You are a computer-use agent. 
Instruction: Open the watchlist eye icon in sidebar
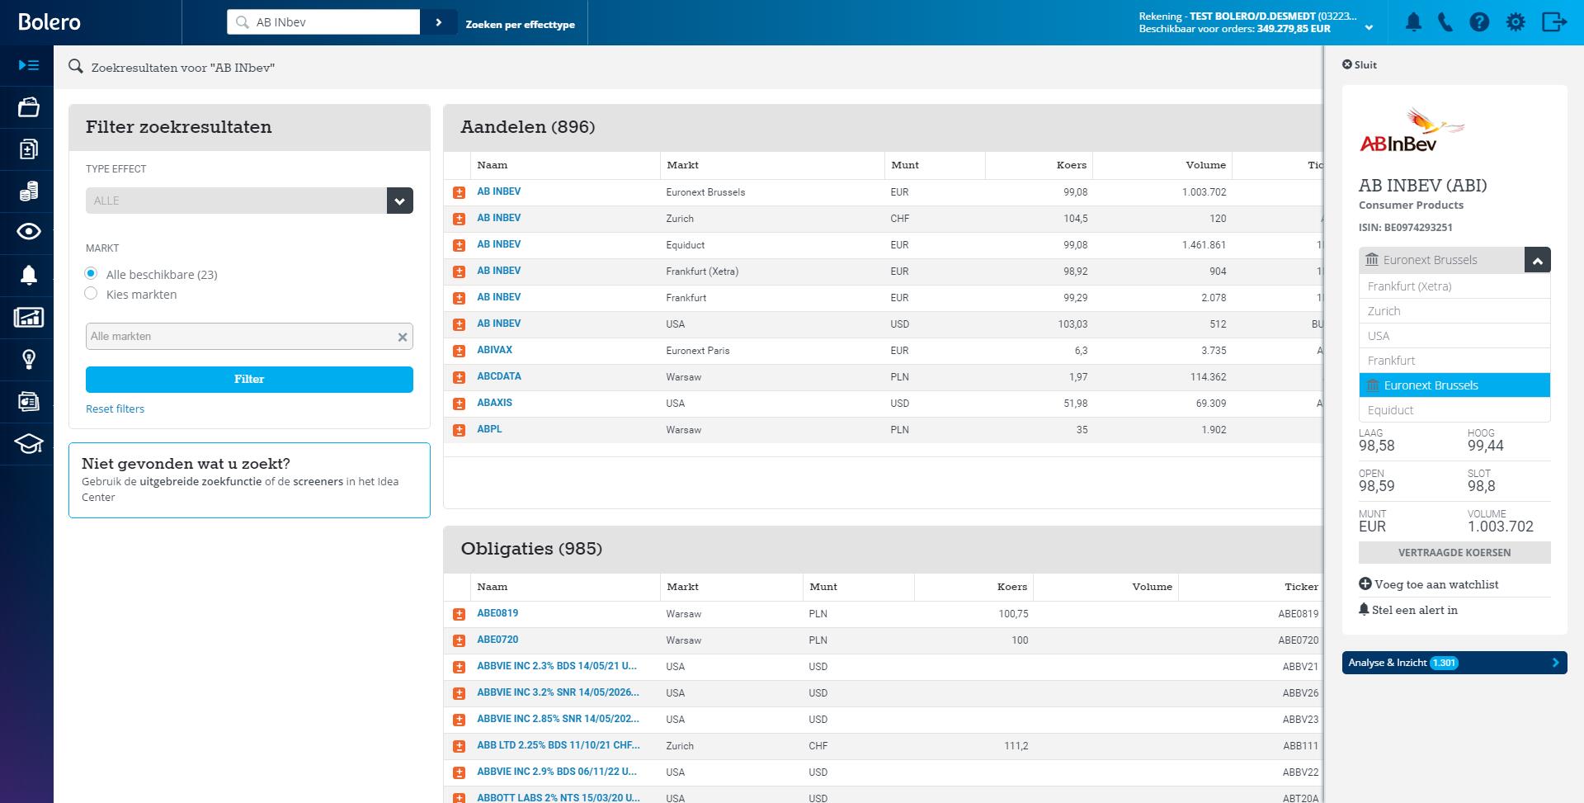pos(29,232)
